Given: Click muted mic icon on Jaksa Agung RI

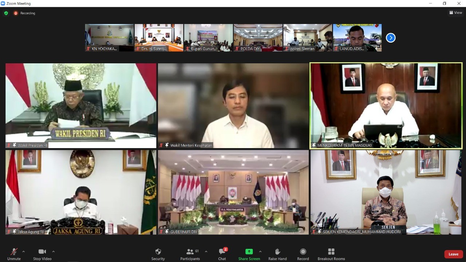Looking at the screenshot, I should tap(9, 232).
